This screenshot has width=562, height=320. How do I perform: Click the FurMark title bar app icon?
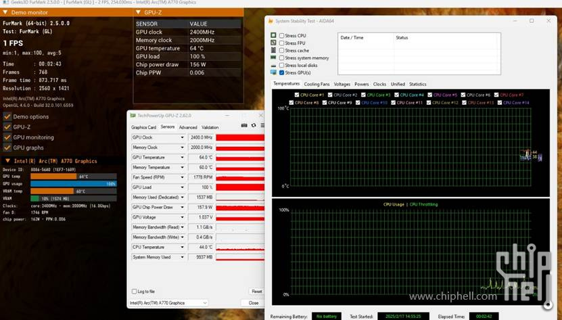click(5, 2)
